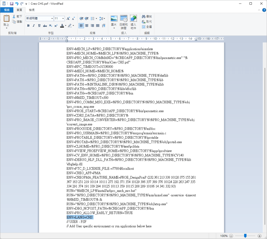Click the subscript X₂ icon
The image size is (267, 239).
click(51, 26)
